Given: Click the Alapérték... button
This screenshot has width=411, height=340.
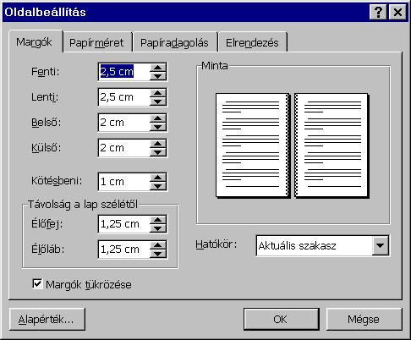Looking at the screenshot, I should click(47, 319).
